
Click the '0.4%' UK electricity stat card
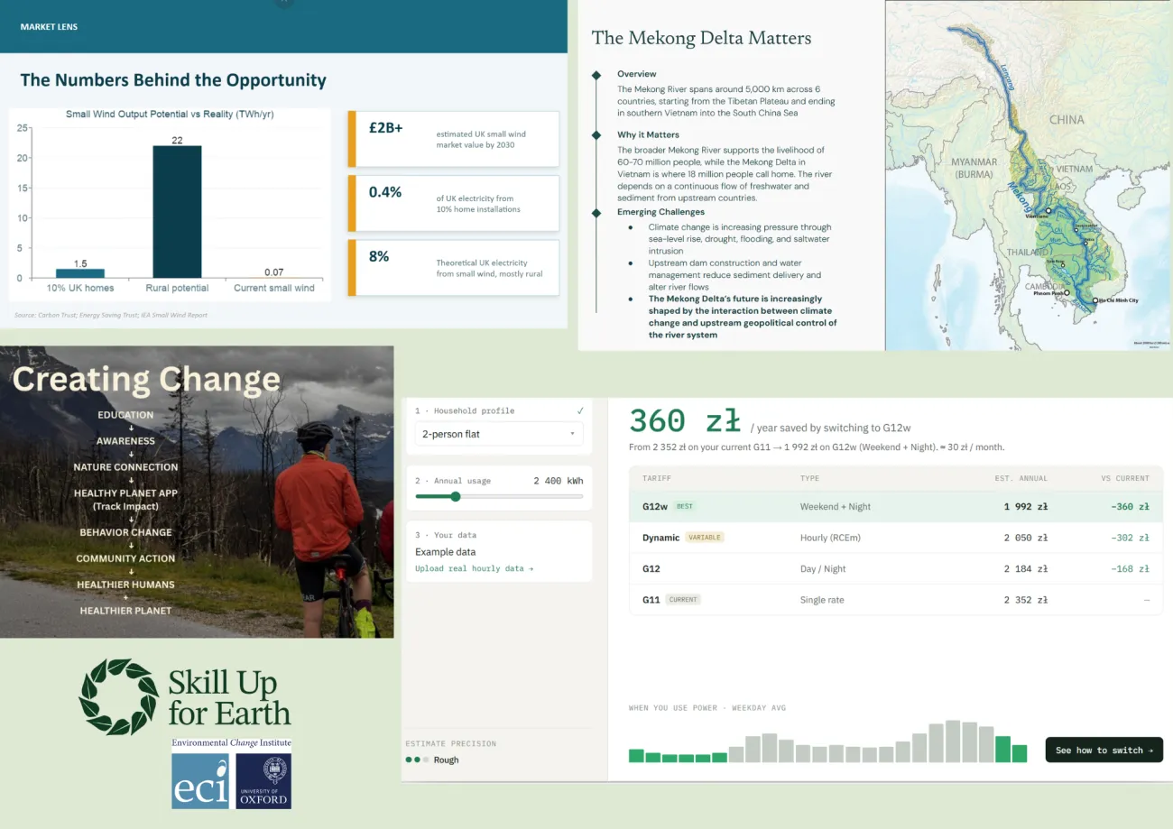453,203
